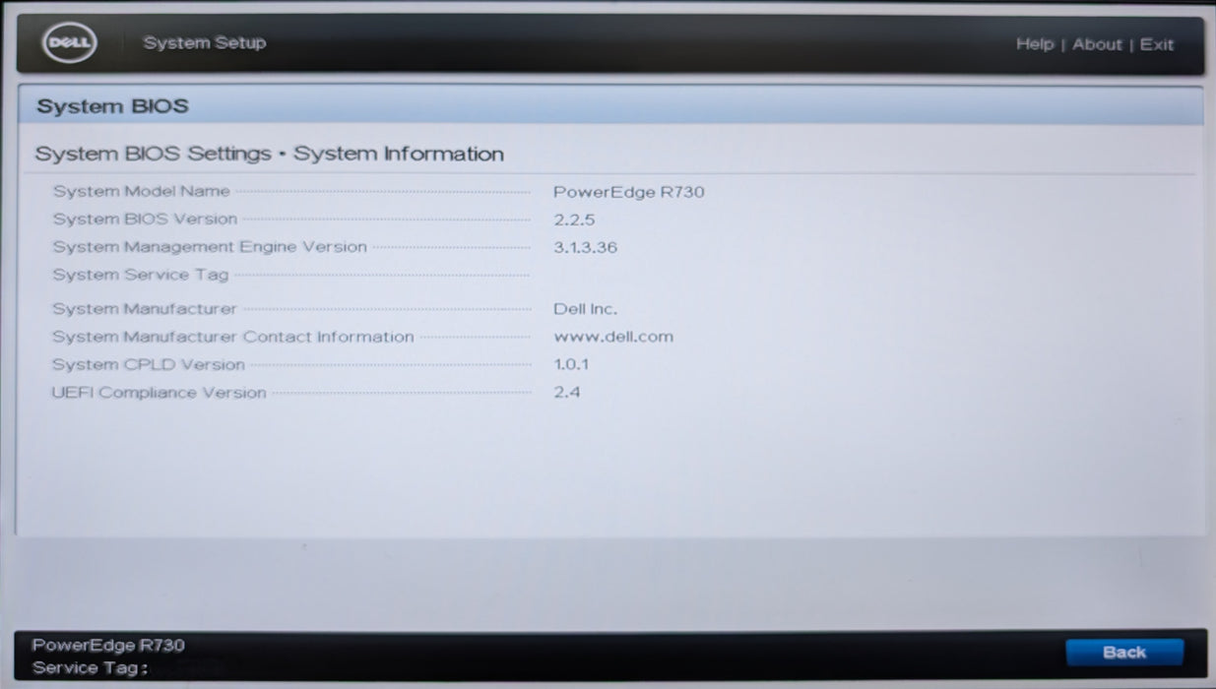Select the System BIOS Version label

(145, 219)
